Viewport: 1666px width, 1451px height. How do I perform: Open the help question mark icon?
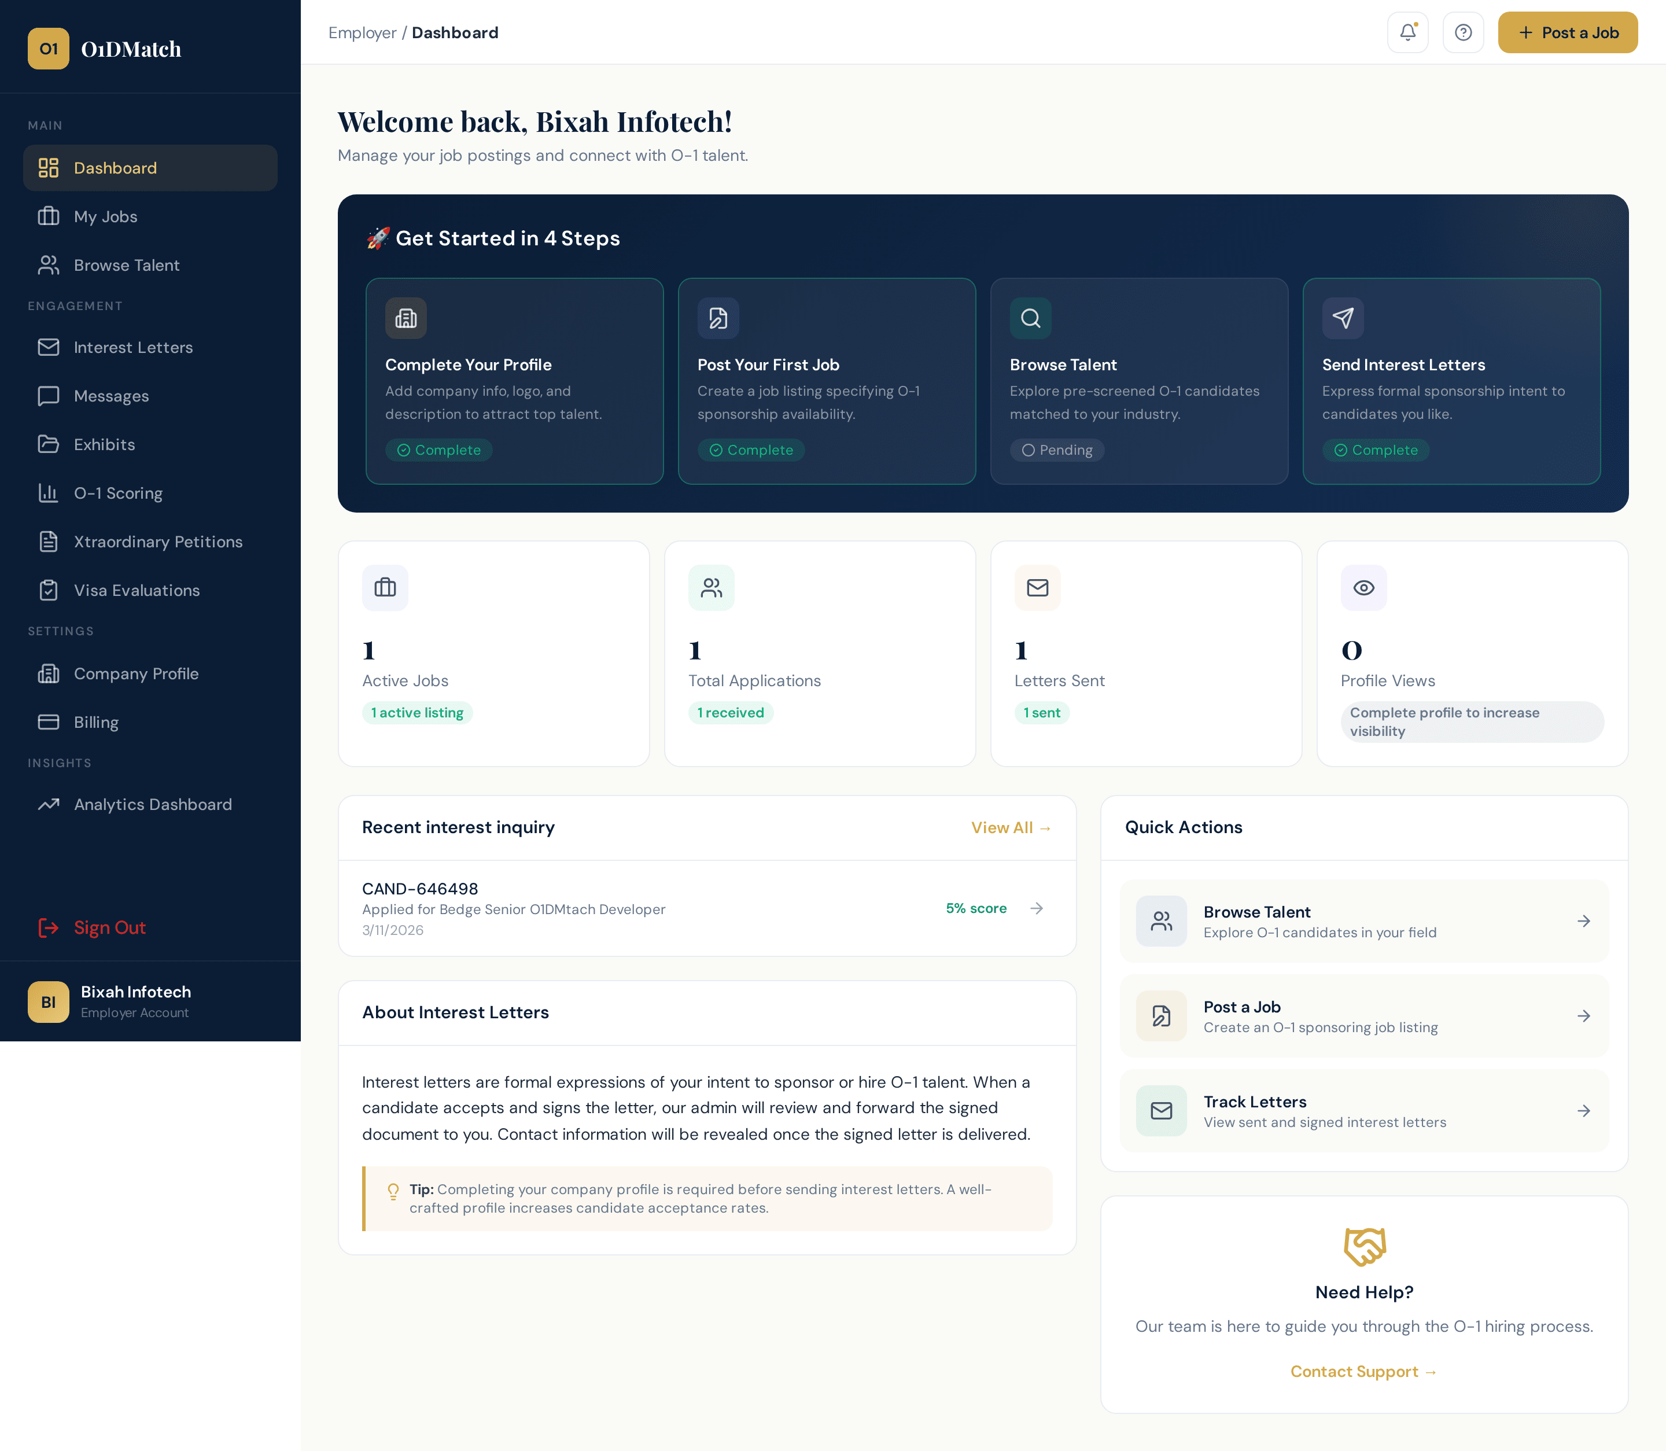coord(1463,32)
